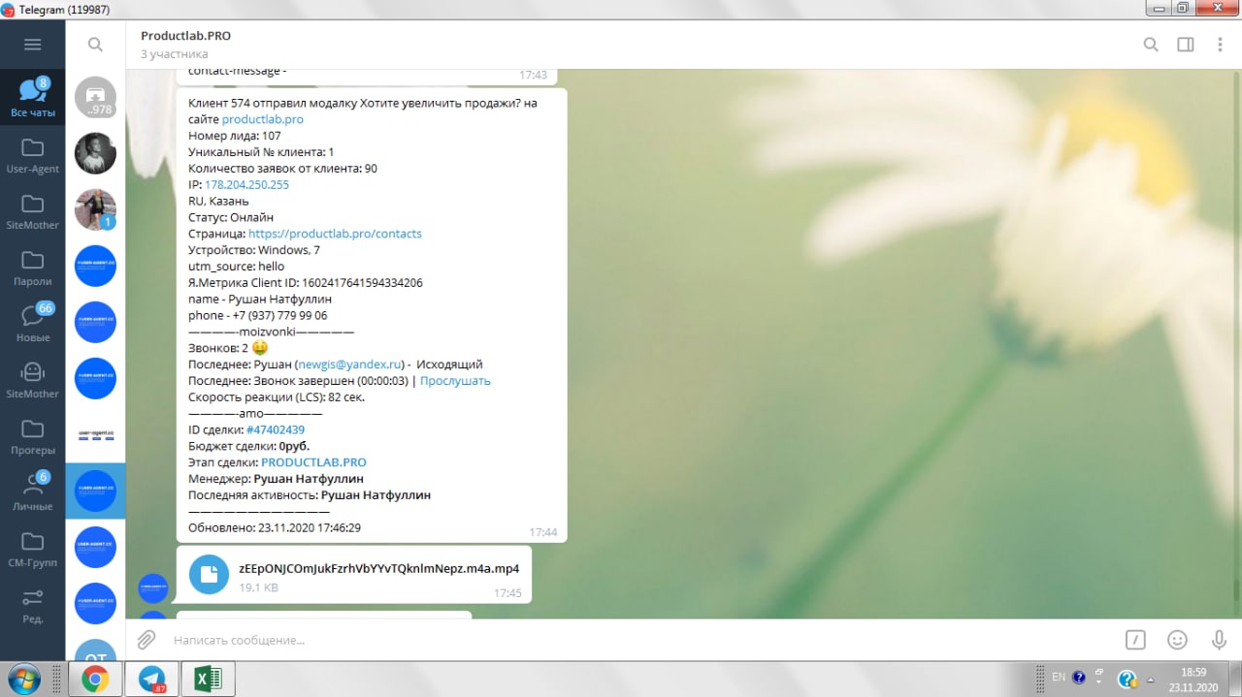Download the m4a.mp4 file attachment icon
Viewport: 1242px width, 697px height.
point(208,574)
